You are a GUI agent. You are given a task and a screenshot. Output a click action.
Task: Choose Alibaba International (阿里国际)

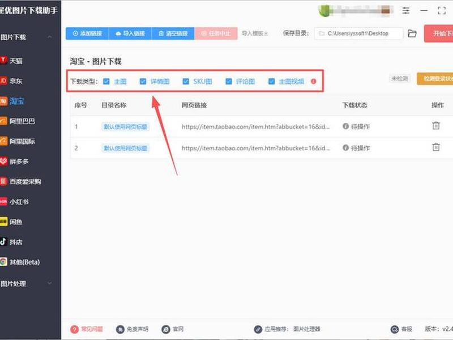[18, 141]
